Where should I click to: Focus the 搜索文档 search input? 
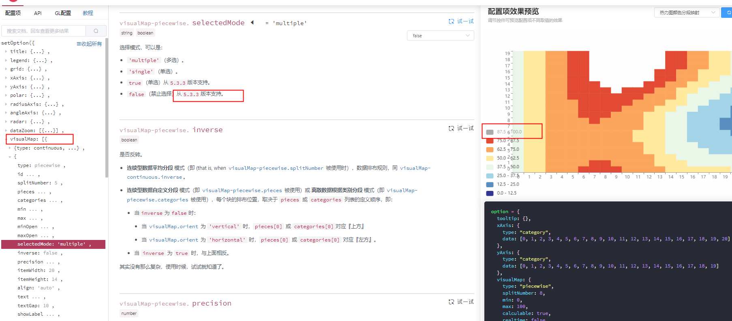pos(44,31)
